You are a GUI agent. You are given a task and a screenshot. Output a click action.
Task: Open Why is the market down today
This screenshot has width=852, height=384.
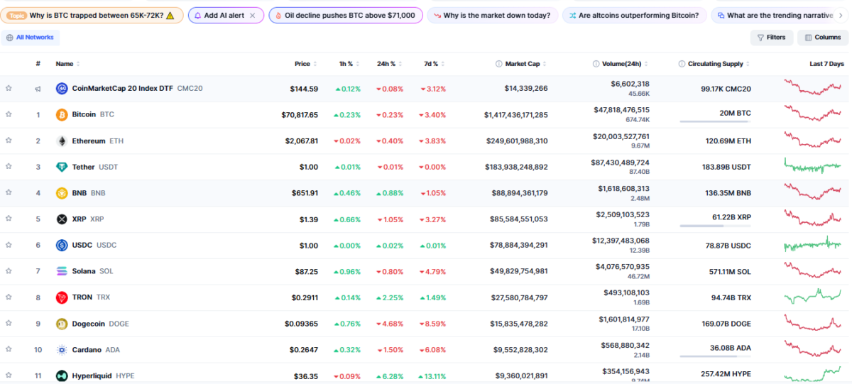492,15
